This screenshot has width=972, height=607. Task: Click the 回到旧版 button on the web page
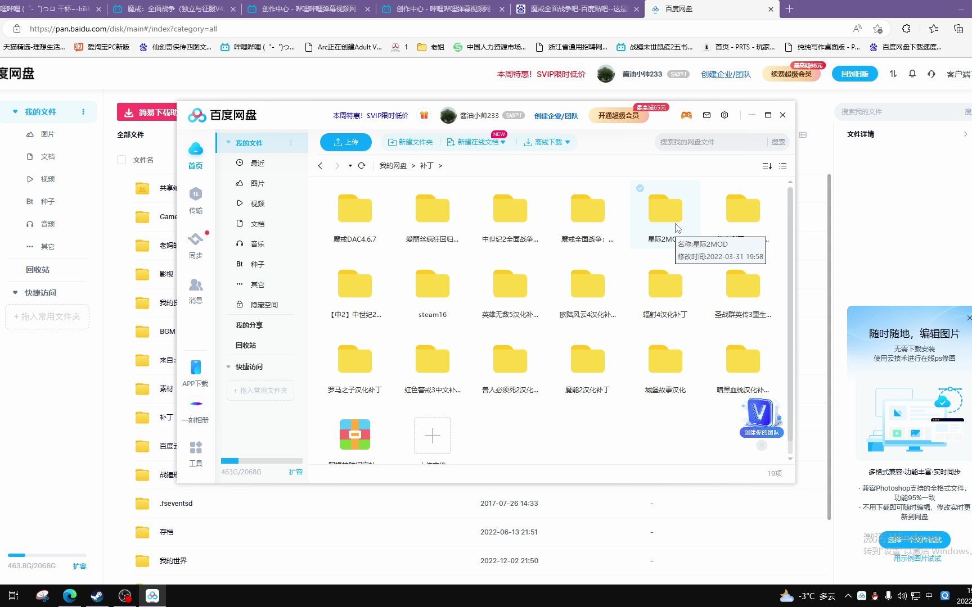pyautogui.click(x=854, y=74)
